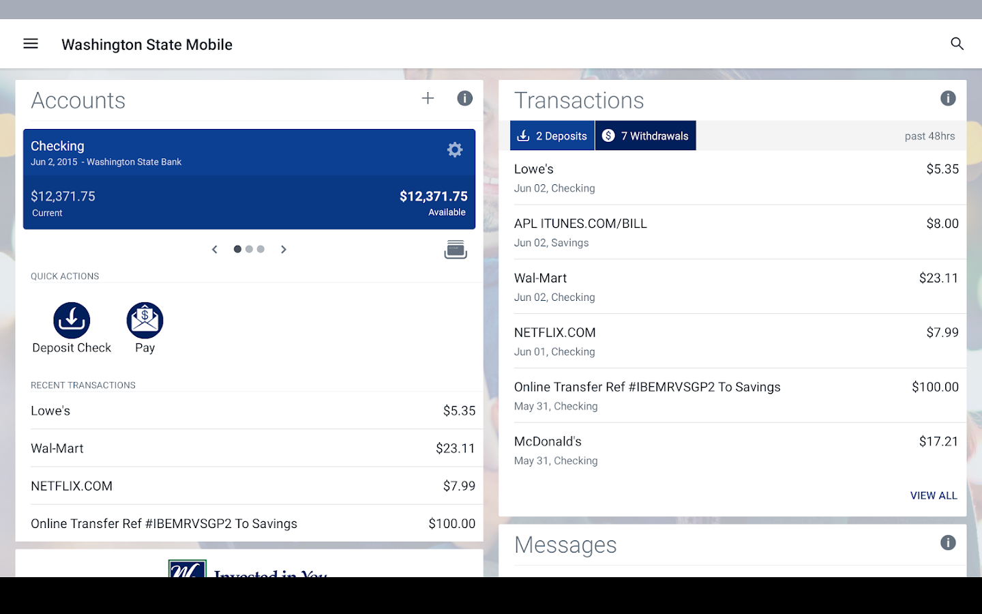This screenshot has height=614, width=982.
Task: Click the Accounts panel heading
Action: tap(78, 100)
